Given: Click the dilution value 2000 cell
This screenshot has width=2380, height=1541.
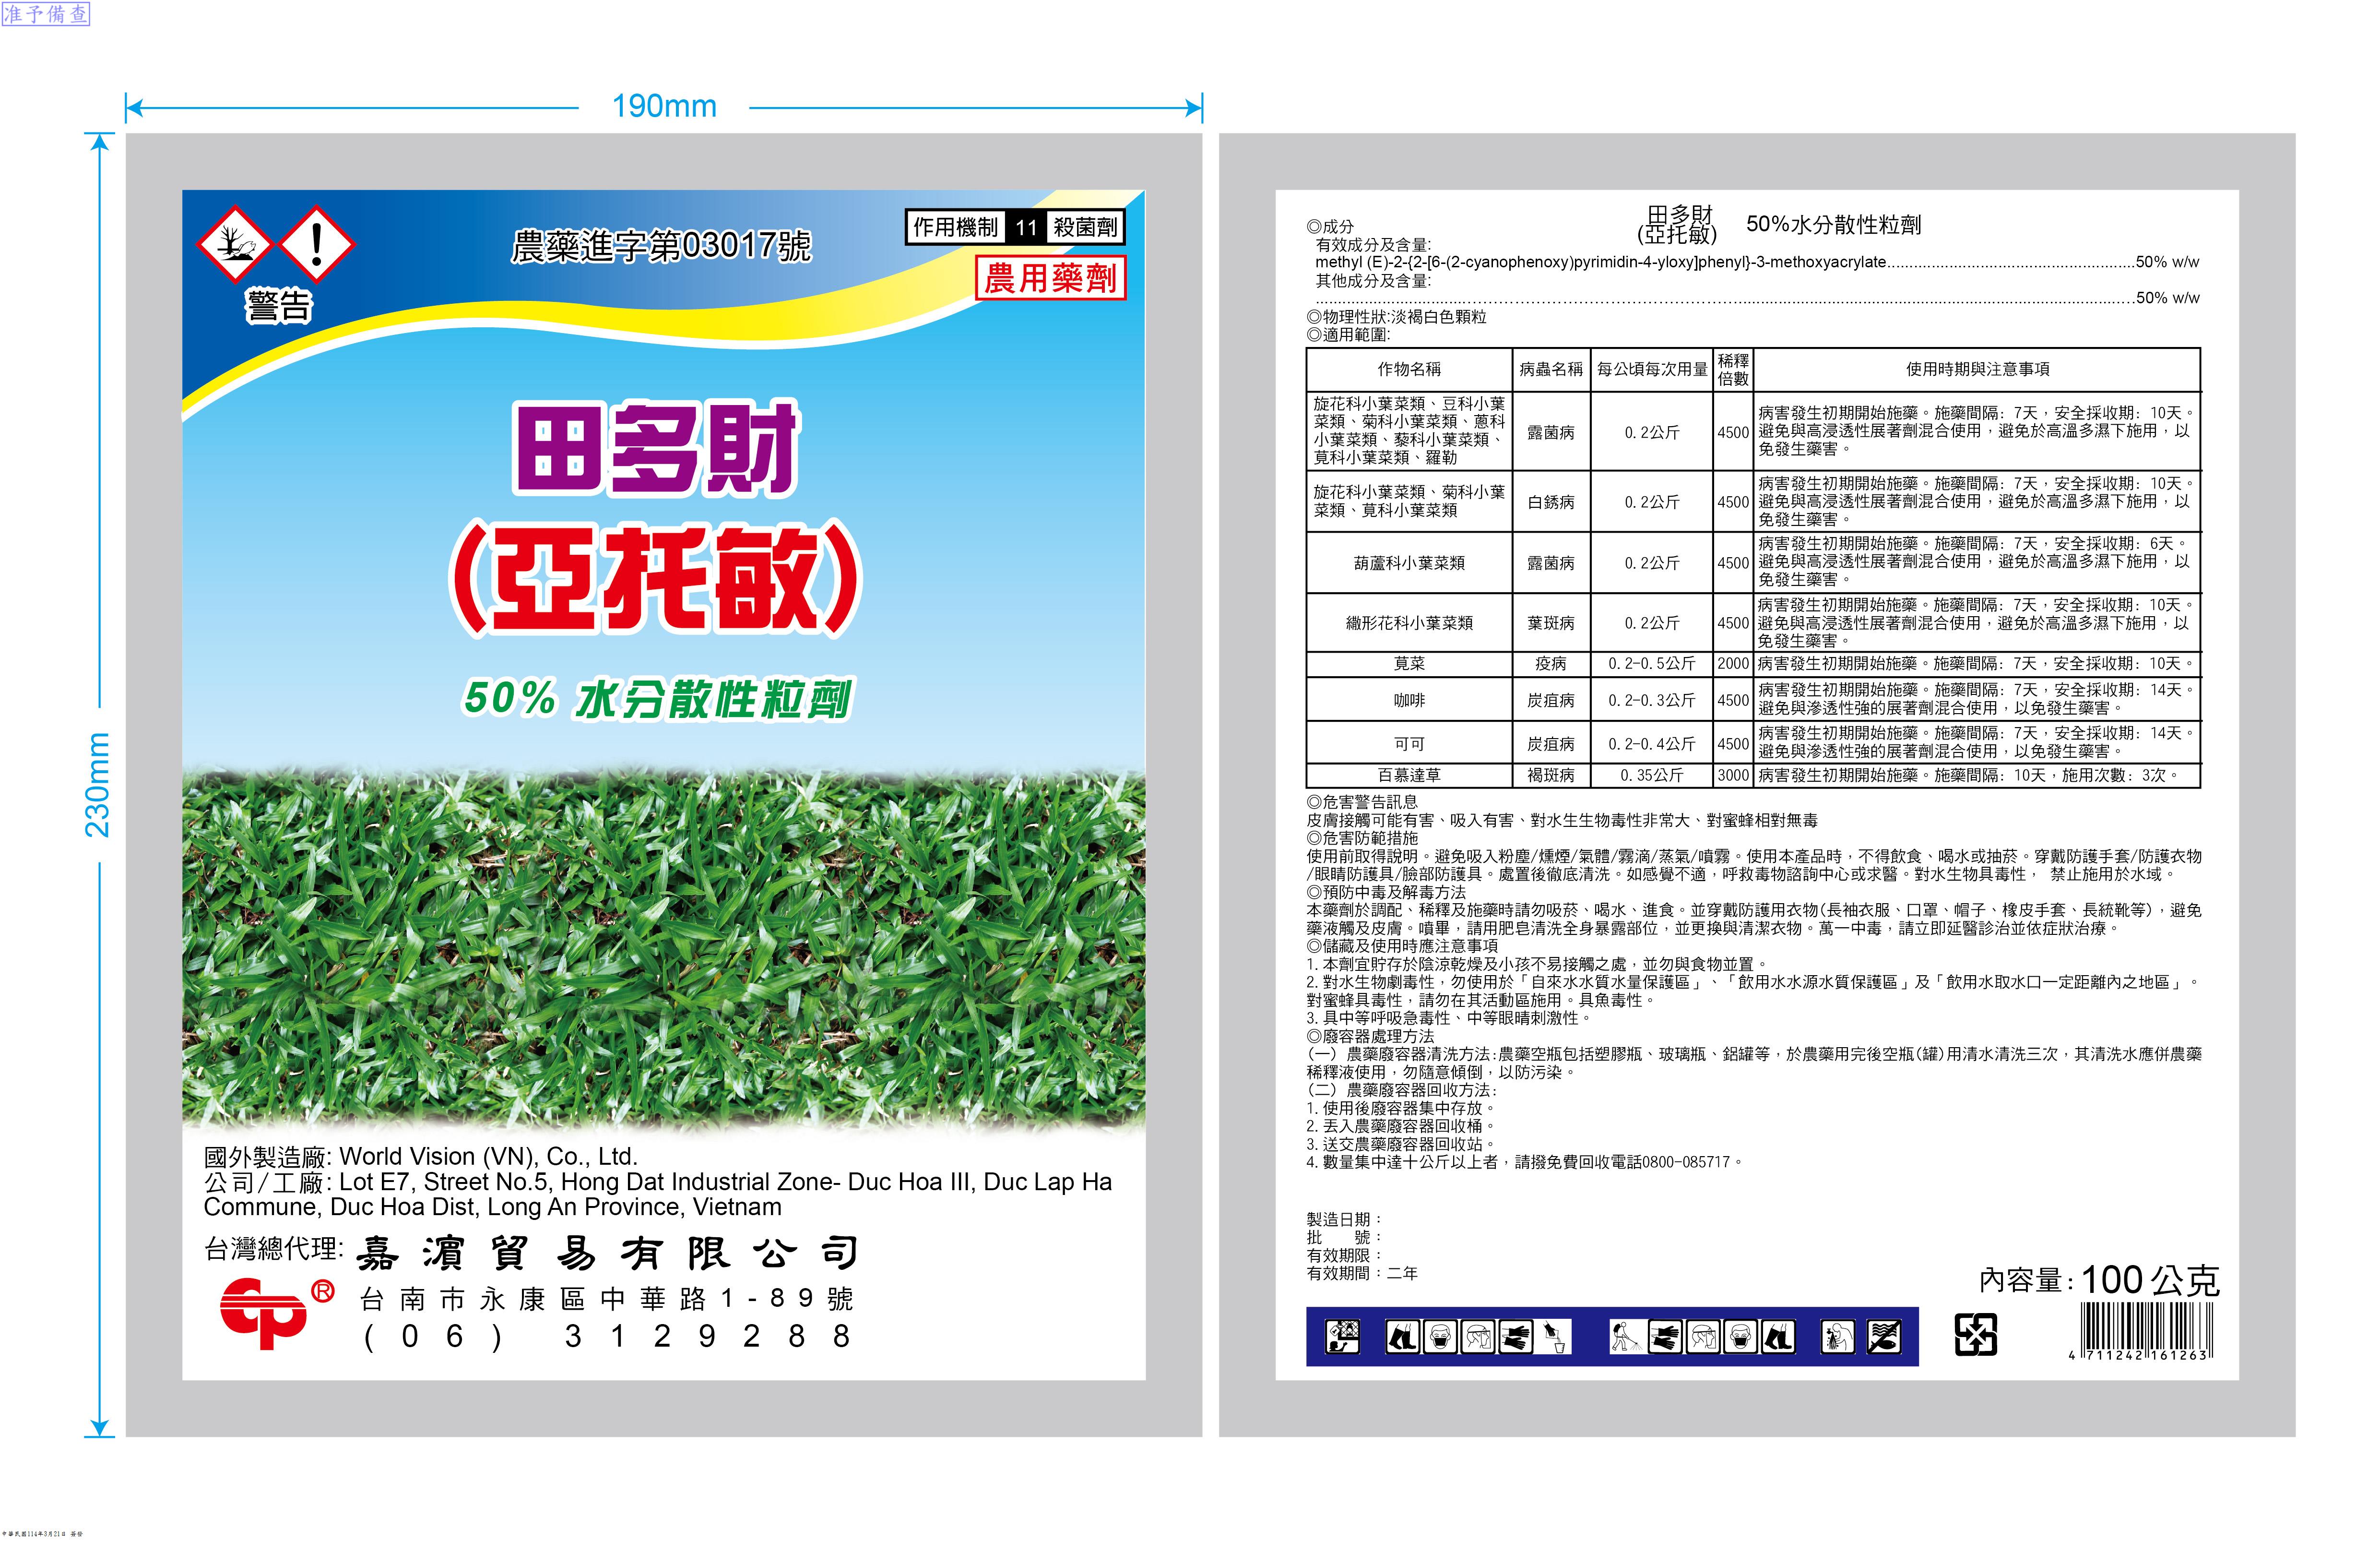Looking at the screenshot, I should coord(1733,664).
